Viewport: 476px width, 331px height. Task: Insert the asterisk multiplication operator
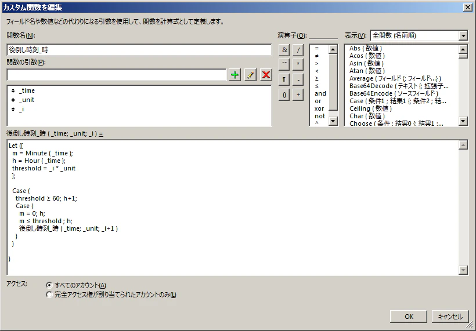[298, 64]
